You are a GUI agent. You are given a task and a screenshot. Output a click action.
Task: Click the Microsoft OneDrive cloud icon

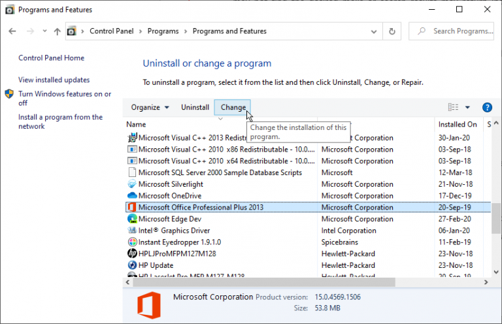[x=132, y=195]
